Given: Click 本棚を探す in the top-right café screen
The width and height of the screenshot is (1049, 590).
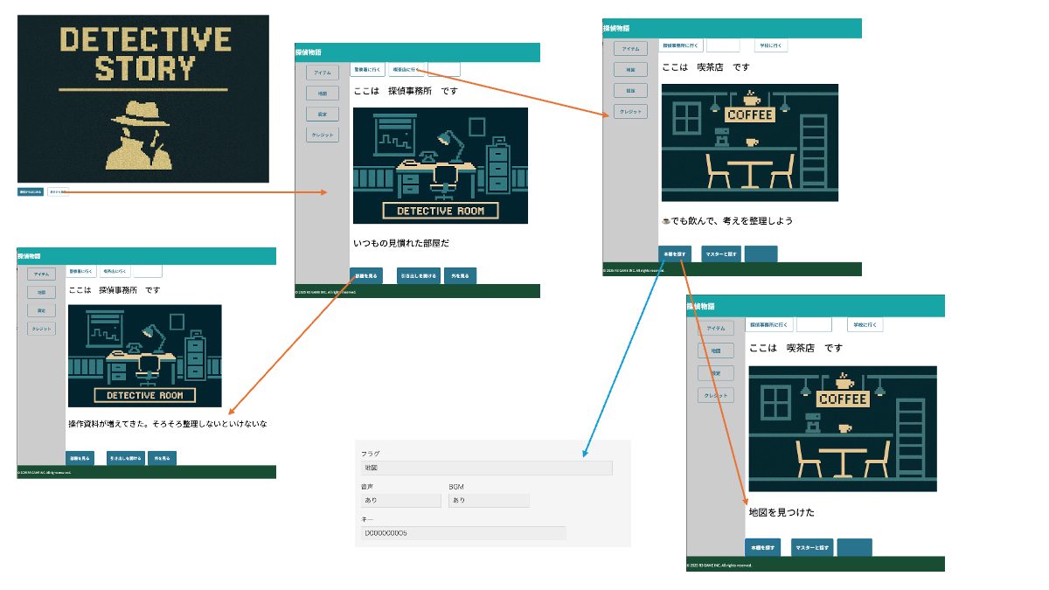Looking at the screenshot, I should click(x=675, y=254).
